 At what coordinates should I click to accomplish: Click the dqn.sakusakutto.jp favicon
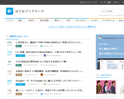point(45,56)
